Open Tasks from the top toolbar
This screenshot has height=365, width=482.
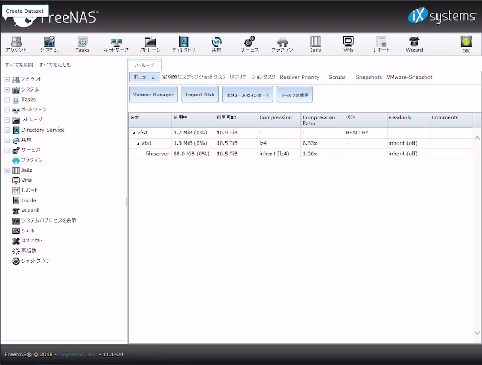click(x=82, y=44)
